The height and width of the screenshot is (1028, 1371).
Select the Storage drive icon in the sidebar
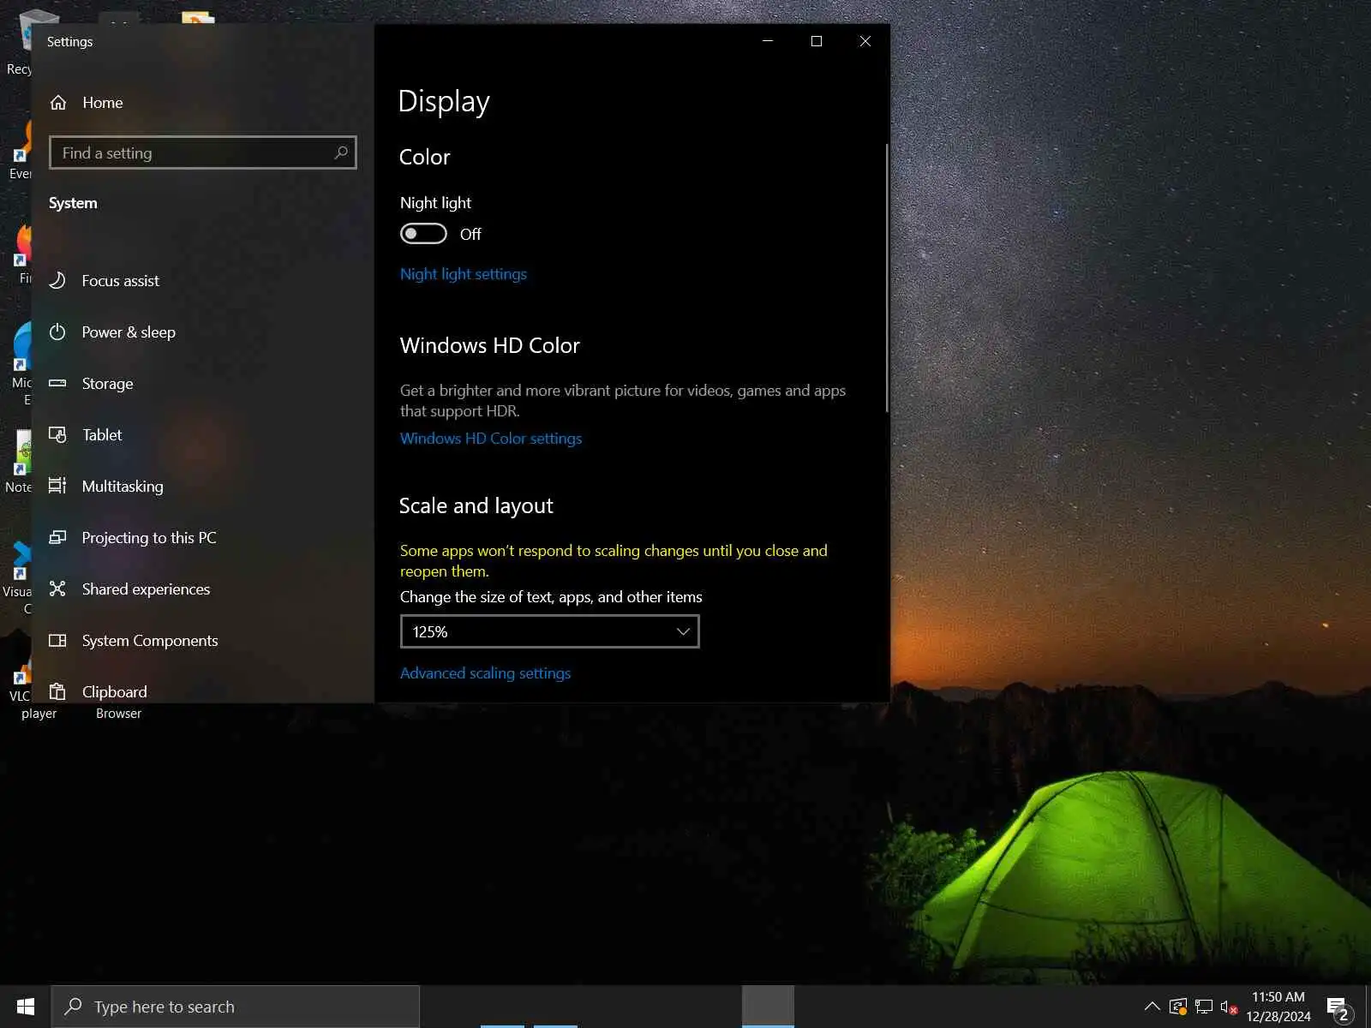point(57,383)
